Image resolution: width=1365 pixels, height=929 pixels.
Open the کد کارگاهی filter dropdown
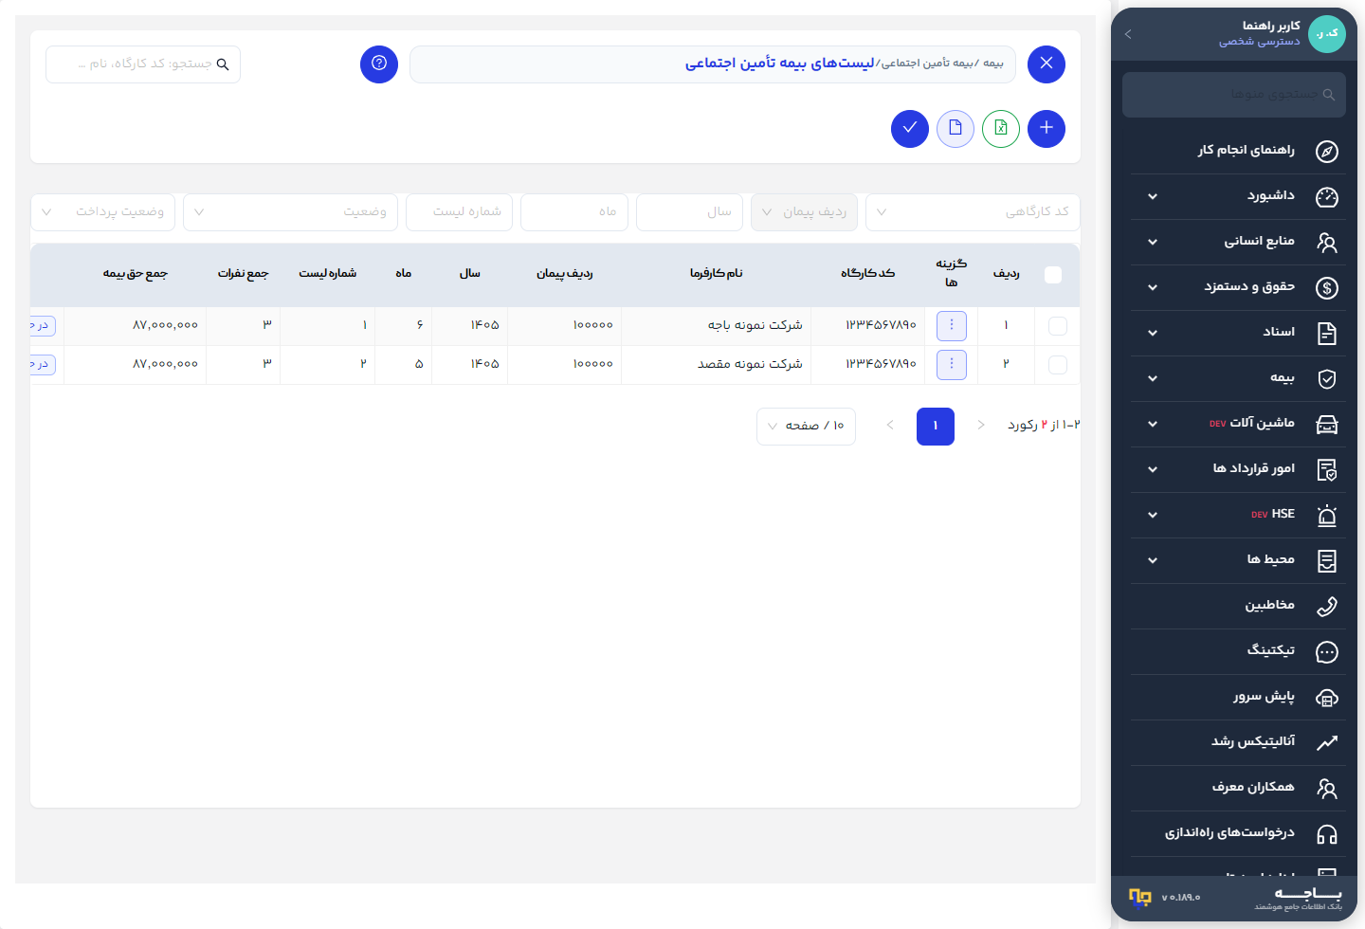coord(973,212)
